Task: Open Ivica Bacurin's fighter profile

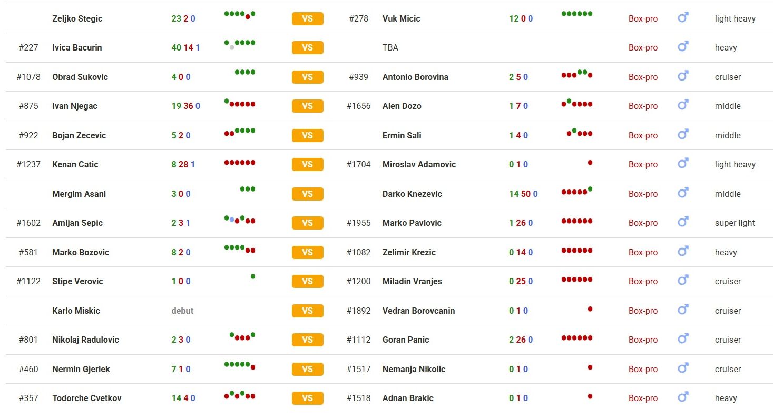Action: click(x=77, y=47)
